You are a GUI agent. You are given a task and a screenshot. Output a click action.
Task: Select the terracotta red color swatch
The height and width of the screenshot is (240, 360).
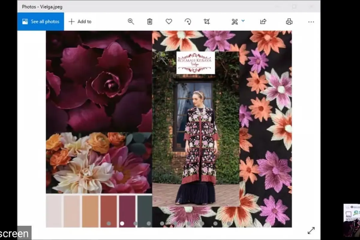pyautogui.click(x=109, y=211)
